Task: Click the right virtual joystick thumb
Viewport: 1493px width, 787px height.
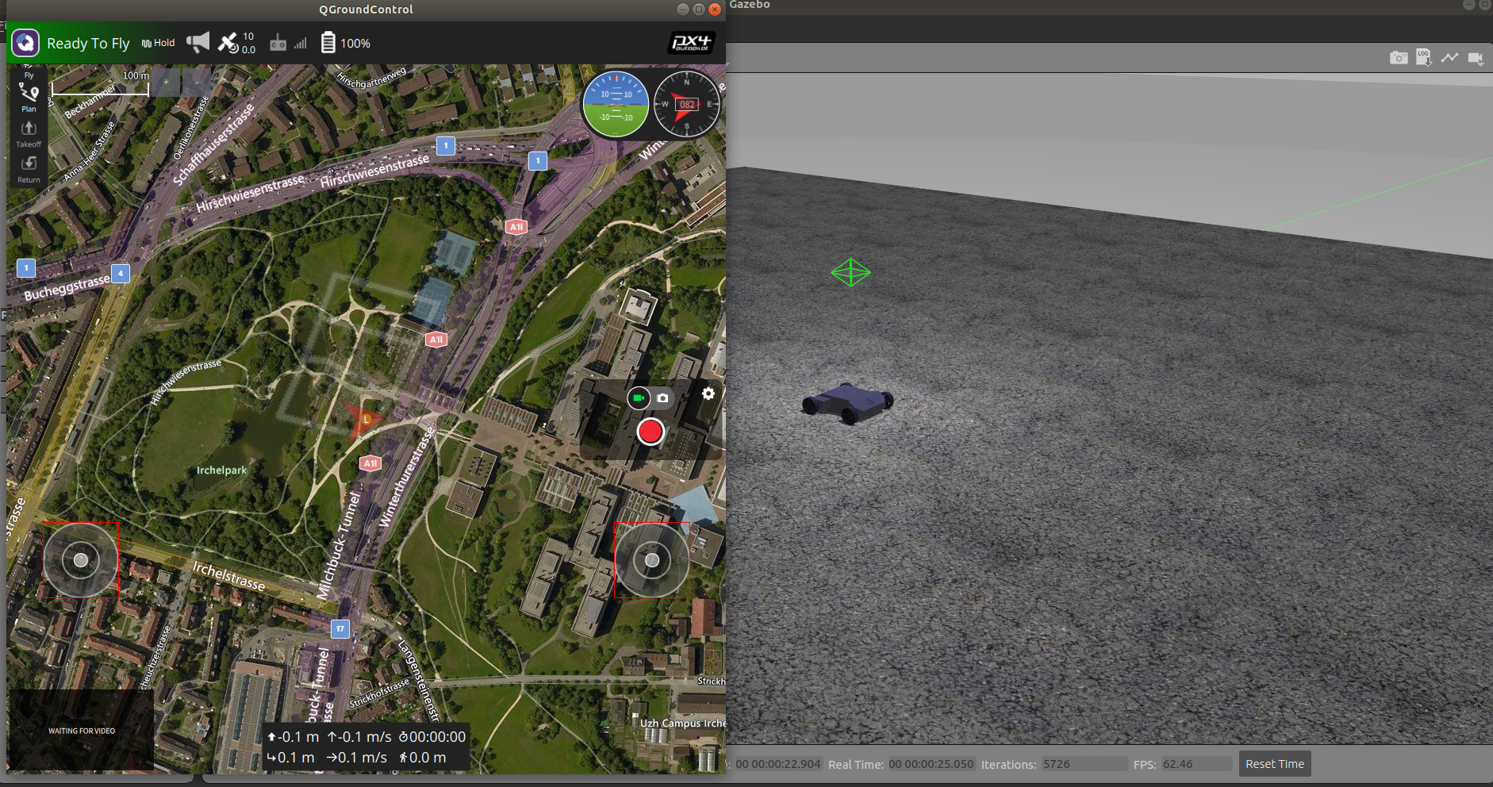Action: coord(652,560)
